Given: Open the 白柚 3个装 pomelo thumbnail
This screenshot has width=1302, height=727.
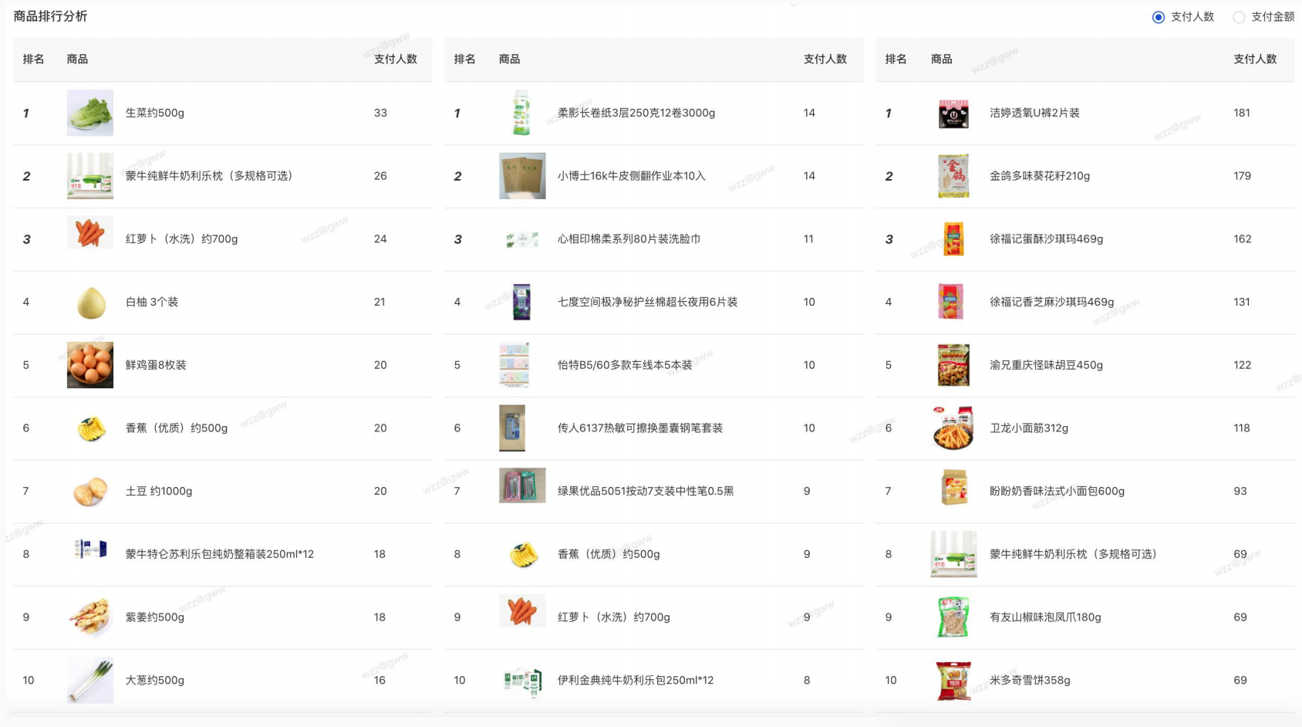Looking at the screenshot, I should [x=90, y=302].
